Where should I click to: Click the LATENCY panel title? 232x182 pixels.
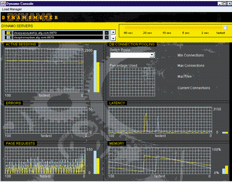(117, 103)
